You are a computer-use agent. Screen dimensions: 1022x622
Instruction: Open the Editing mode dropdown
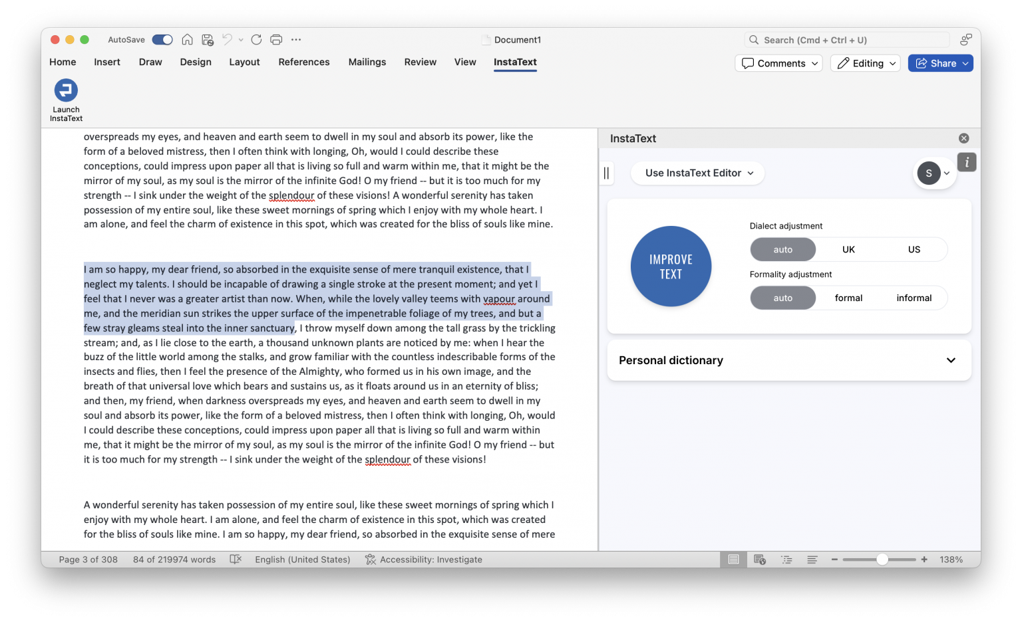pyautogui.click(x=865, y=63)
